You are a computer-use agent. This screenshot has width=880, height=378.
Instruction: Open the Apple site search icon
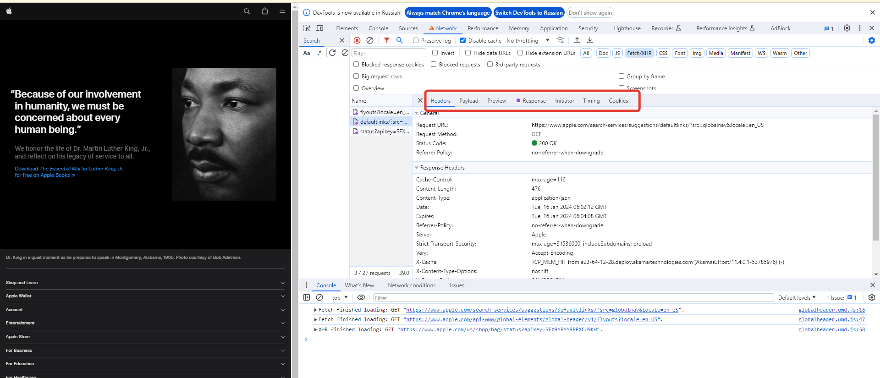(247, 11)
